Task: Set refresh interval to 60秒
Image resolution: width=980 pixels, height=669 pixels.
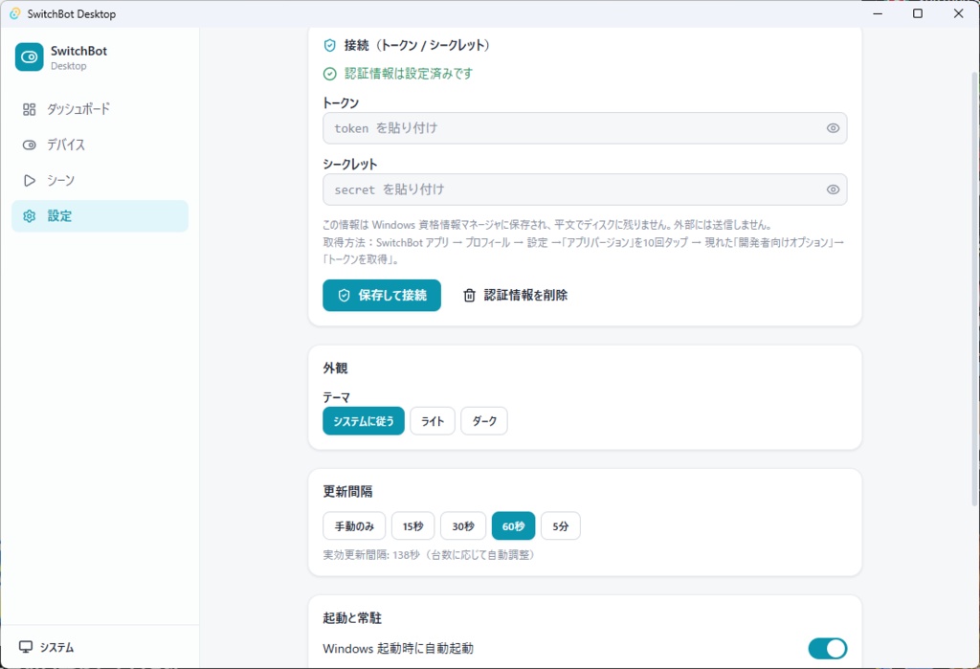Action: tap(513, 525)
